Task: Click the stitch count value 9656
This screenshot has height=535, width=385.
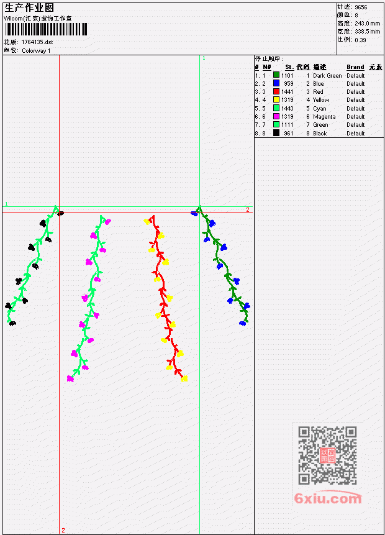Action: pyautogui.click(x=361, y=7)
